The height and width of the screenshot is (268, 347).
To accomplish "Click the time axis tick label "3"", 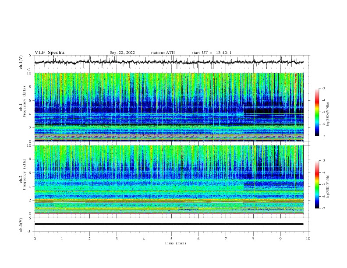I will [x=117, y=239].
